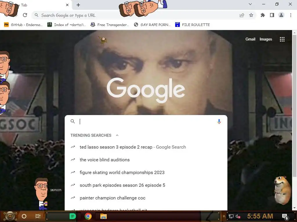The image size is (297, 222).
Task: Select 'figure skating world championships 2023'
Action: tap(146, 172)
